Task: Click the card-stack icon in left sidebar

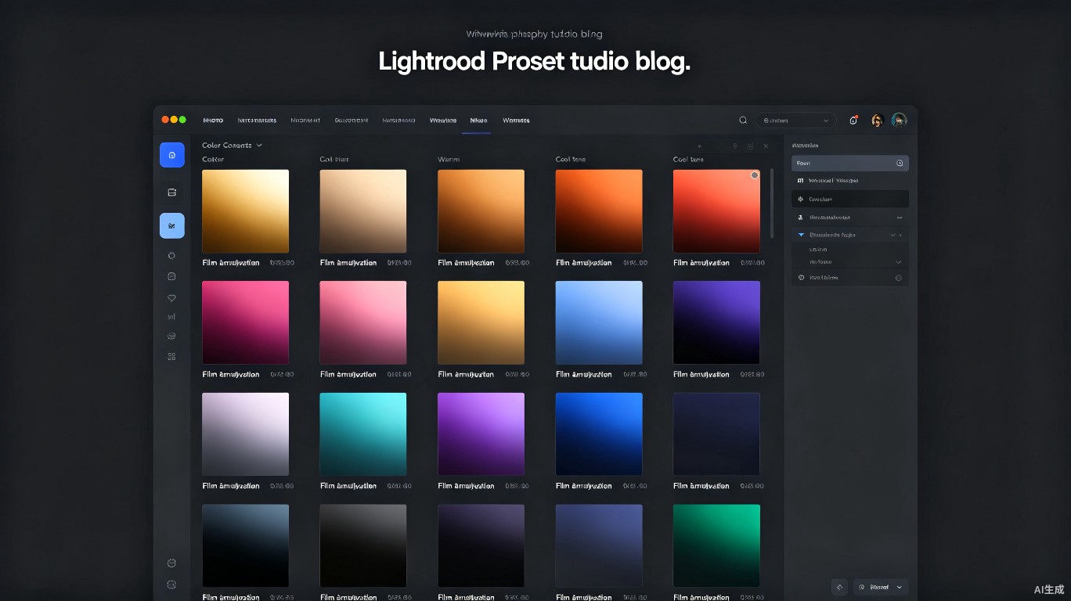Action: pos(172,193)
